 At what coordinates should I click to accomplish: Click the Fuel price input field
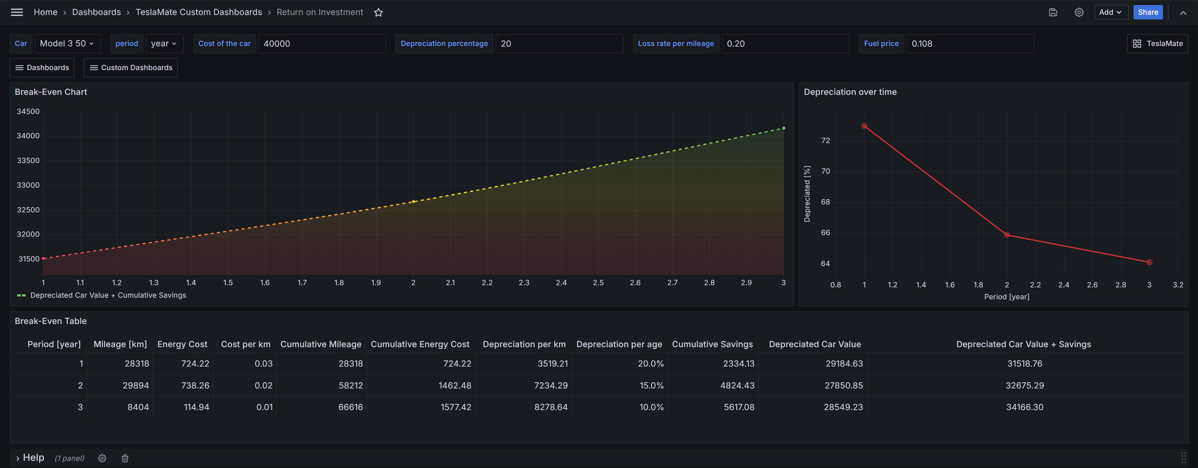[x=970, y=44]
